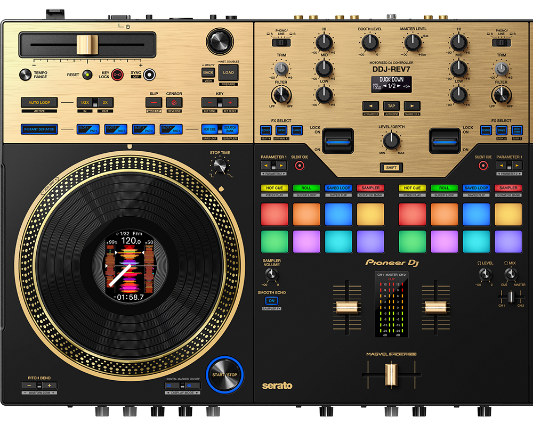This screenshot has width=533, height=426.
Task: Flip the left FX LOCK ON lever
Action: [x=337, y=141]
